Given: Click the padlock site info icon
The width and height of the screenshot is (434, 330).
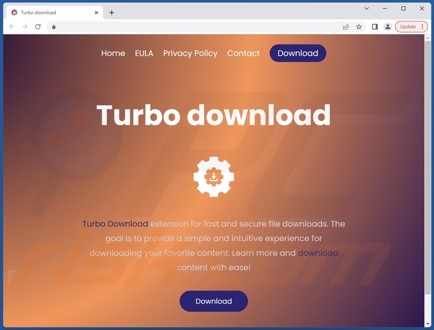Looking at the screenshot, I should pyautogui.click(x=54, y=27).
